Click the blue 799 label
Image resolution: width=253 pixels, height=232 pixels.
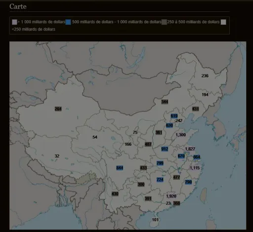(x=160, y=163)
